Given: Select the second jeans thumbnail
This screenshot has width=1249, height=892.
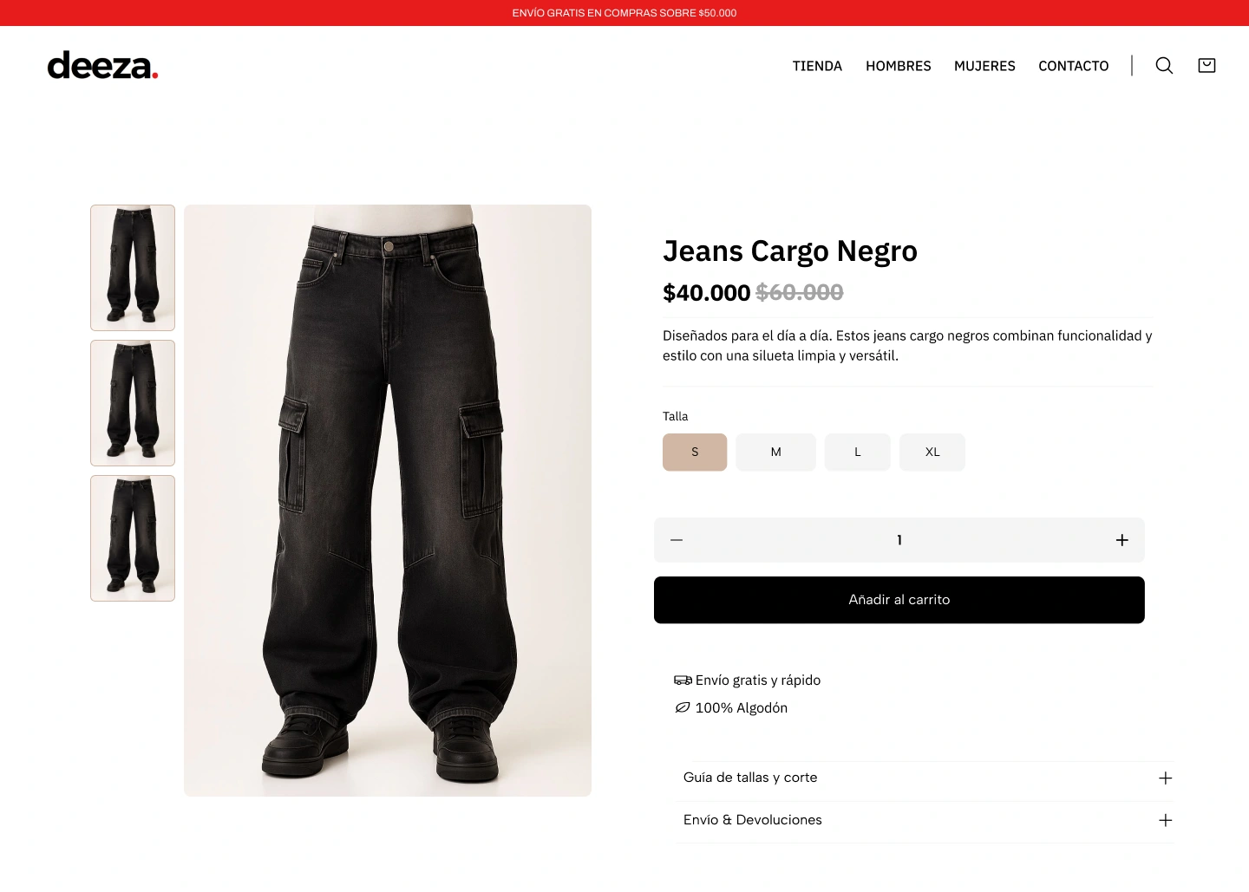Looking at the screenshot, I should [x=133, y=403].
